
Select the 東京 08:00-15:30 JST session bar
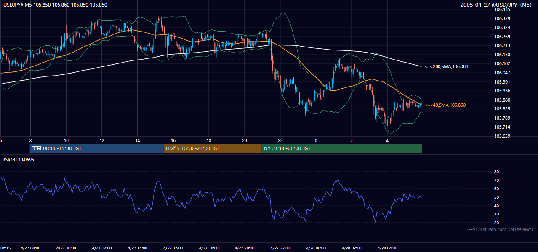[x=96, y=148]
